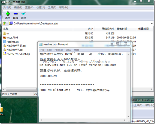
Task: Click the 7-Zip title bar app icon
Action: [x=3, y=2]
